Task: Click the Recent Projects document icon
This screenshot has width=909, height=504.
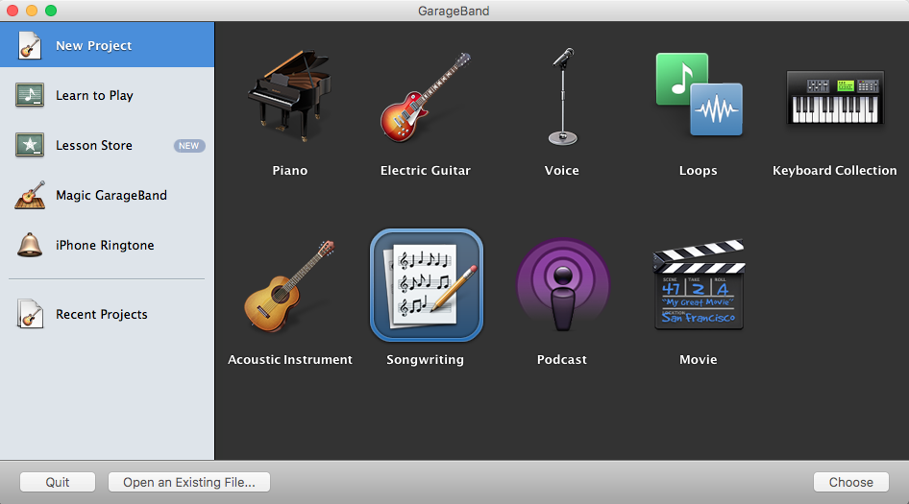Action: 30,313
